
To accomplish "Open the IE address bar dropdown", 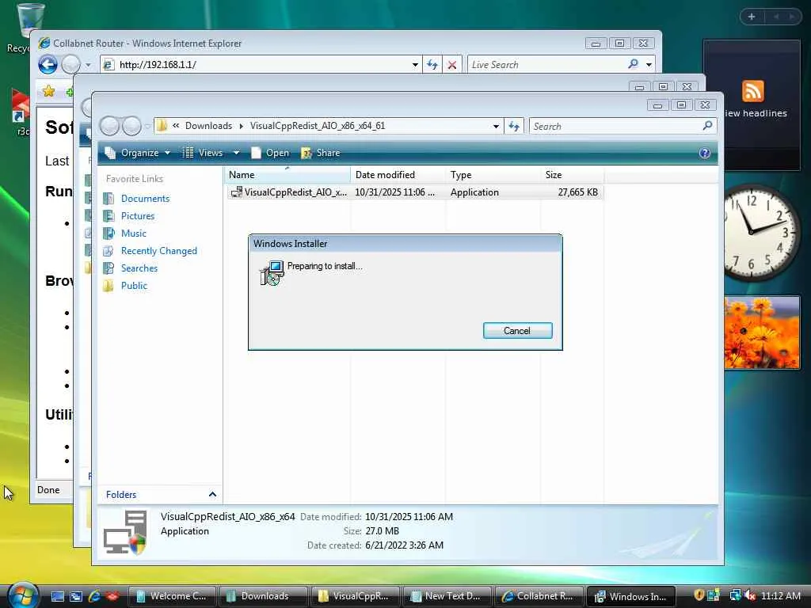I will [x=415, y=65].
